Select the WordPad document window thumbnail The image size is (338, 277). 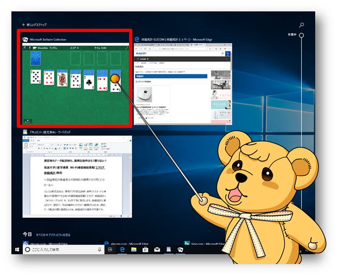click(77, 177)
